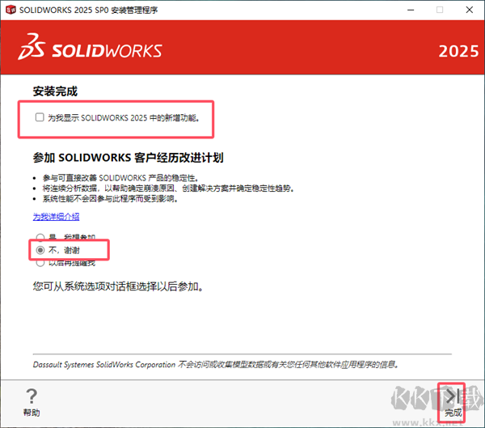Click the finish arrow icon at bottom right
The width and height of the screenshot is (485, 428).
[453, 395]
